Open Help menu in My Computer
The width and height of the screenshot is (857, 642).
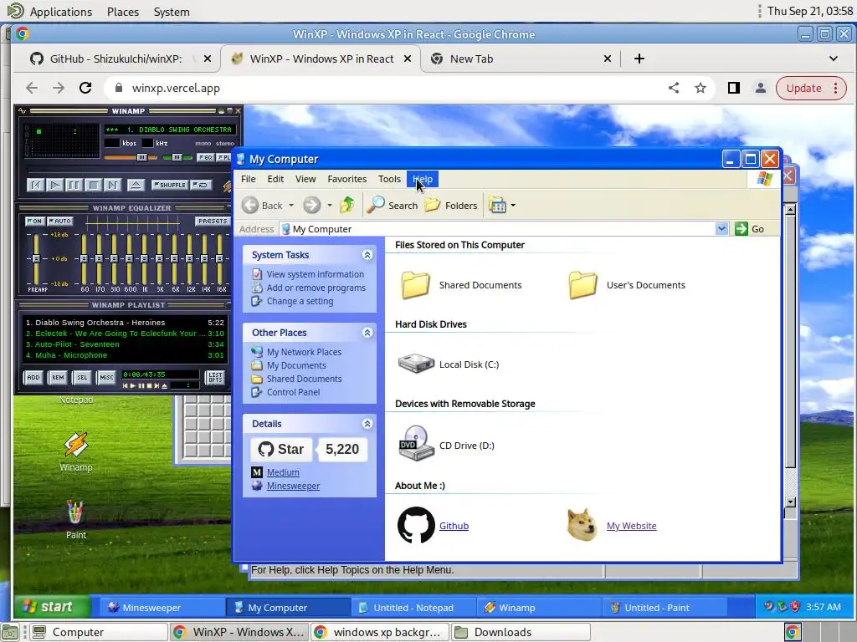click(423, 179)
